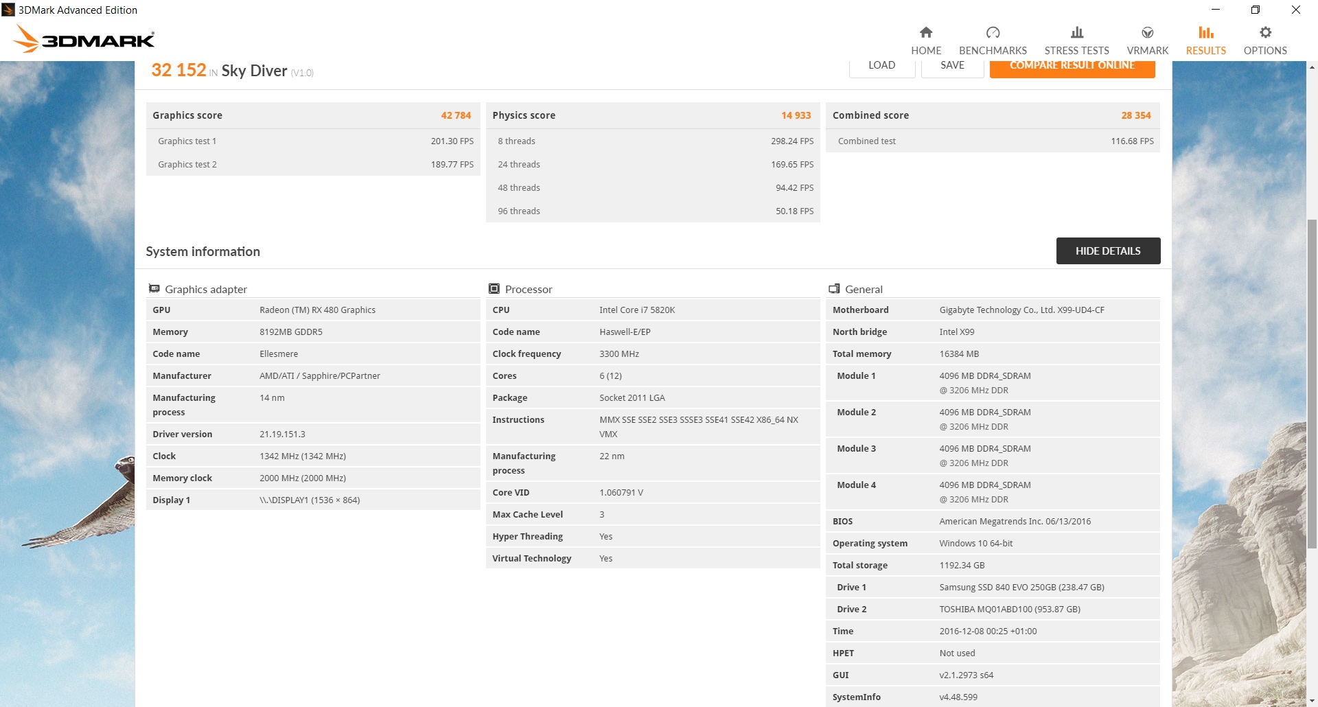Click the scrollbar up arrow
The width and height of the screenshot is (1318, 707).
pos(1312,67)
